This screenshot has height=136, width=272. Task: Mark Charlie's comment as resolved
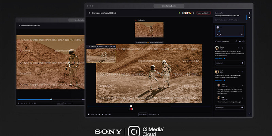(242, 48)
